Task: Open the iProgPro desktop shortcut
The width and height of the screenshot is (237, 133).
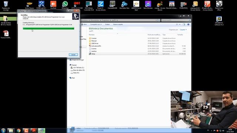Action: click(207, 6)
